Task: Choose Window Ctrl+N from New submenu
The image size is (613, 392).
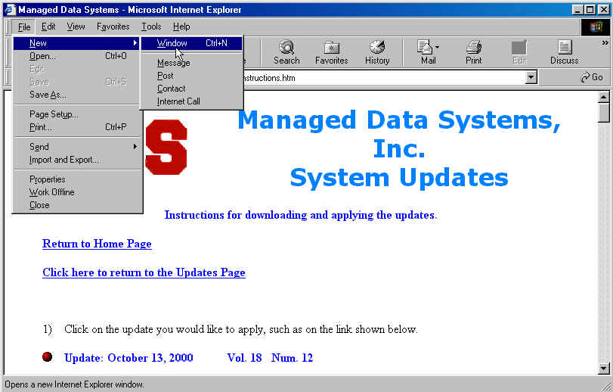Action: coord(191,43)
